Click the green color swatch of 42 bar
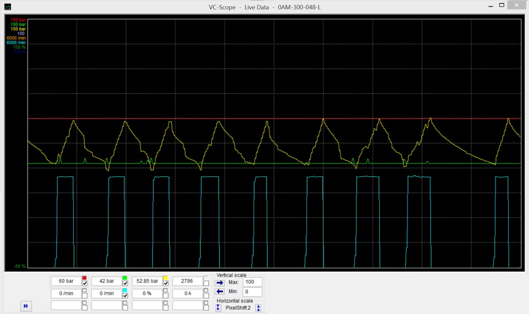This screenshot has height=314, width=529. [125, 278]
